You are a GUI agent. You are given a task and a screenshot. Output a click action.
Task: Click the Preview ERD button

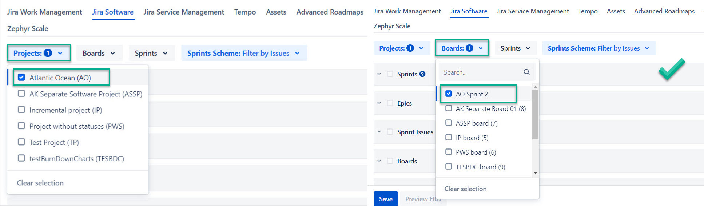pyautogui.click(x=423, y=199)
